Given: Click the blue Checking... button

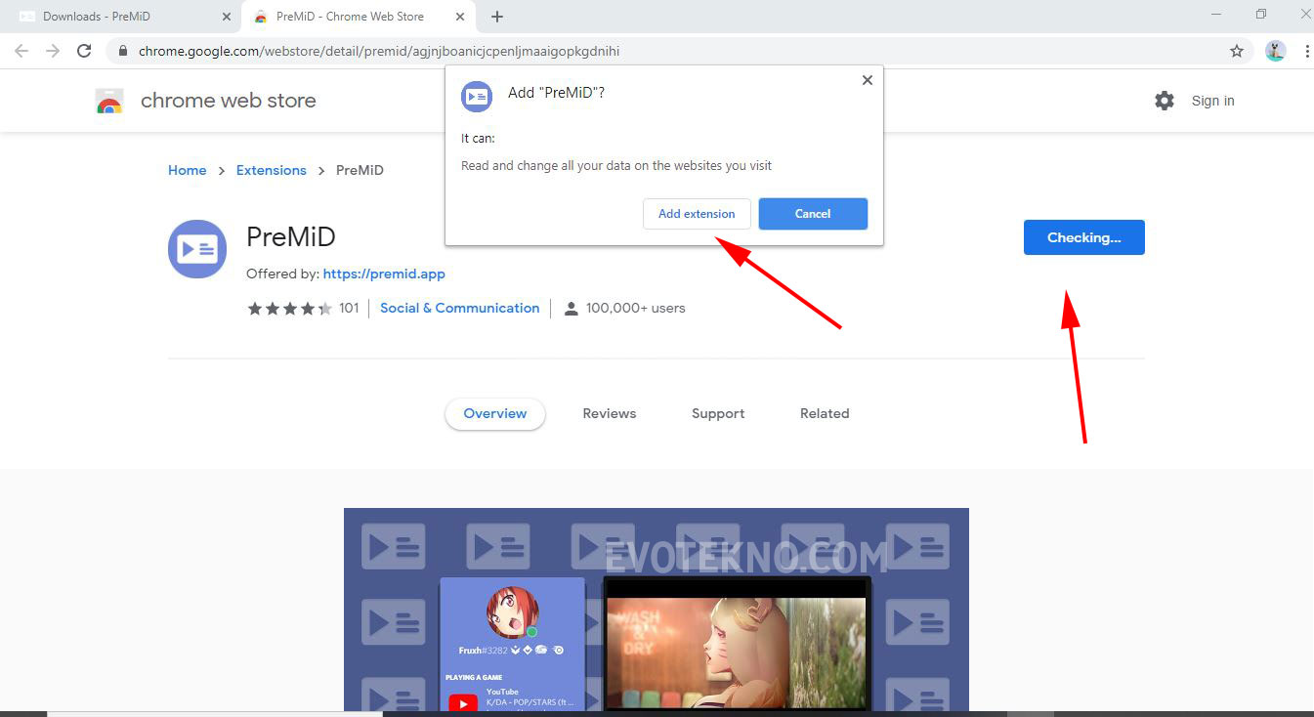Looking at the screenshot, I should [1083, 237].
